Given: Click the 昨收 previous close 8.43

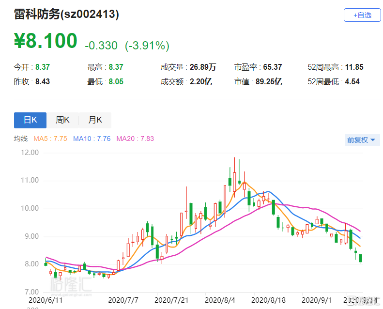Looking at the screenshot, I should [43, 81].
